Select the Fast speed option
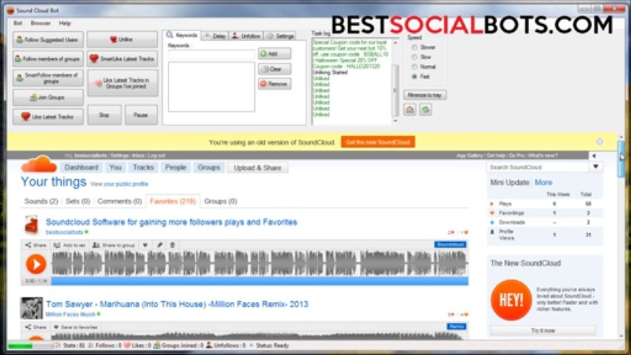Image resolution: width=631 pixels, height=355 pixels. tap(421, 77)
